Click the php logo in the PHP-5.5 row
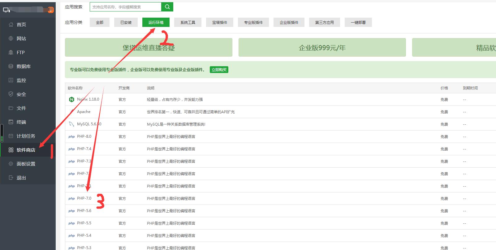The width and height of the screenshot is (496, 250). [x=71, y=223]
